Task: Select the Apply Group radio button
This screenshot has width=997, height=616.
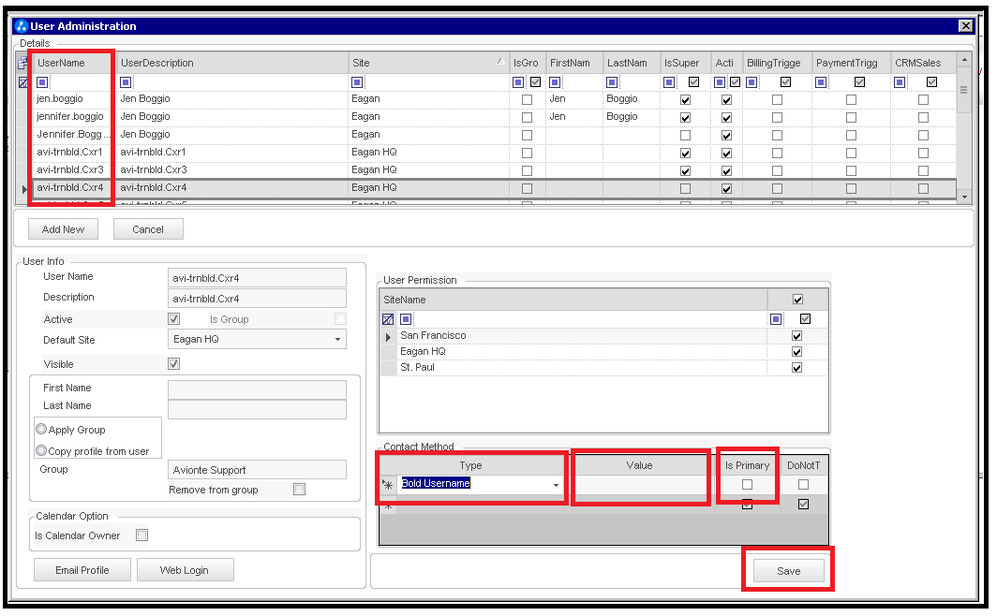Action: [41, 430]
